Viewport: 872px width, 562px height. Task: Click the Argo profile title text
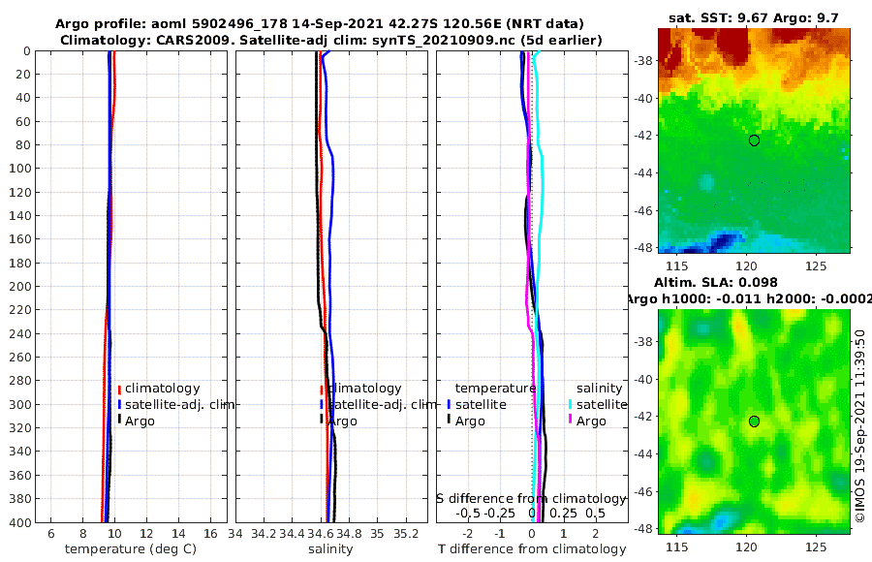coord(319,24)
